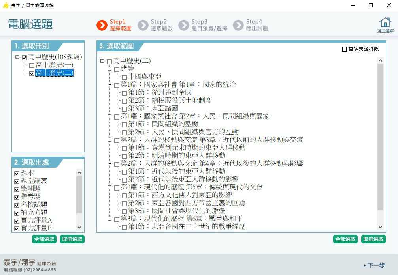Collapse the 高中歷史(二) root node in 選取範圍
The image size is (398, 275).
click(x=102, y=61)
